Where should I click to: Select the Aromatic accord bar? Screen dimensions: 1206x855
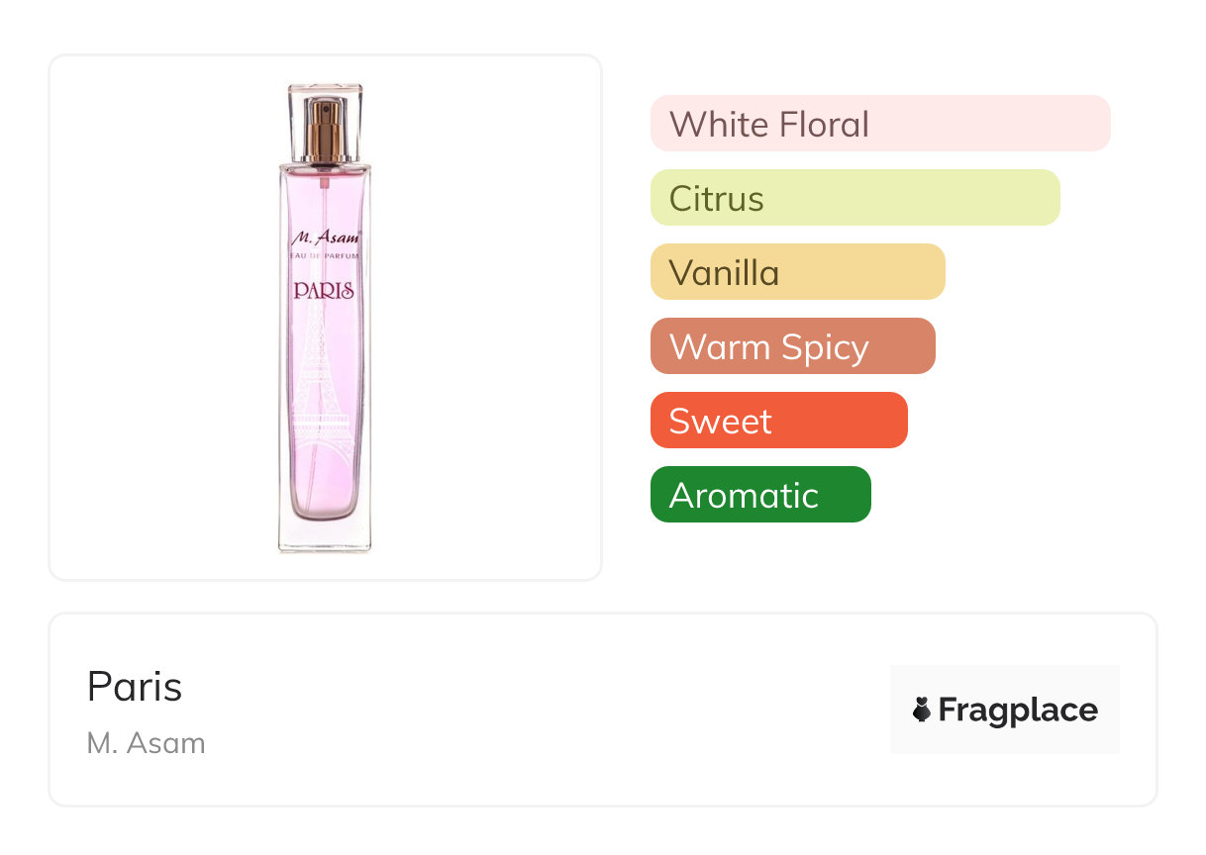coord(760,495)
